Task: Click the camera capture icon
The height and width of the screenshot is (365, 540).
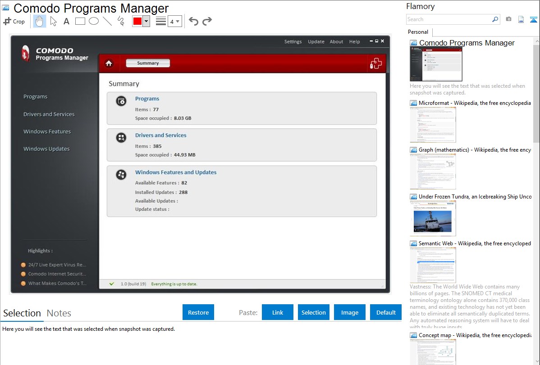Action: pos(508,19)
